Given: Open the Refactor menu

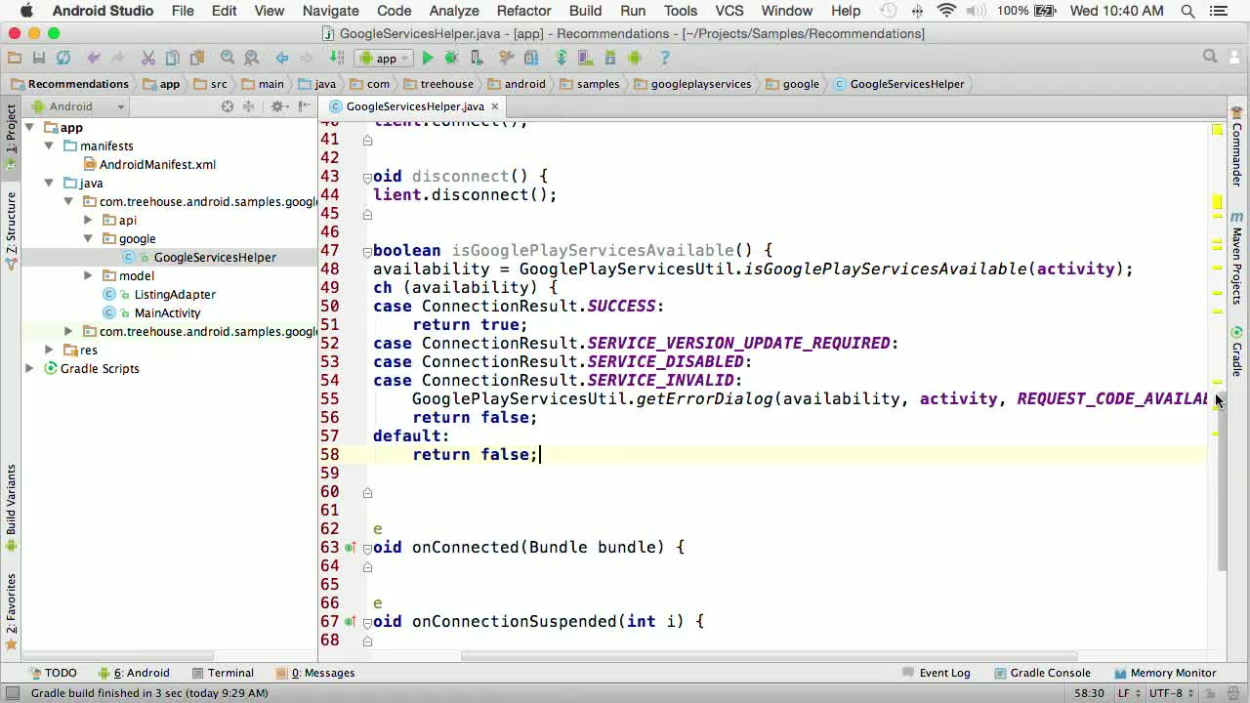Looking at the screenshot, I should tap(523, 11).
